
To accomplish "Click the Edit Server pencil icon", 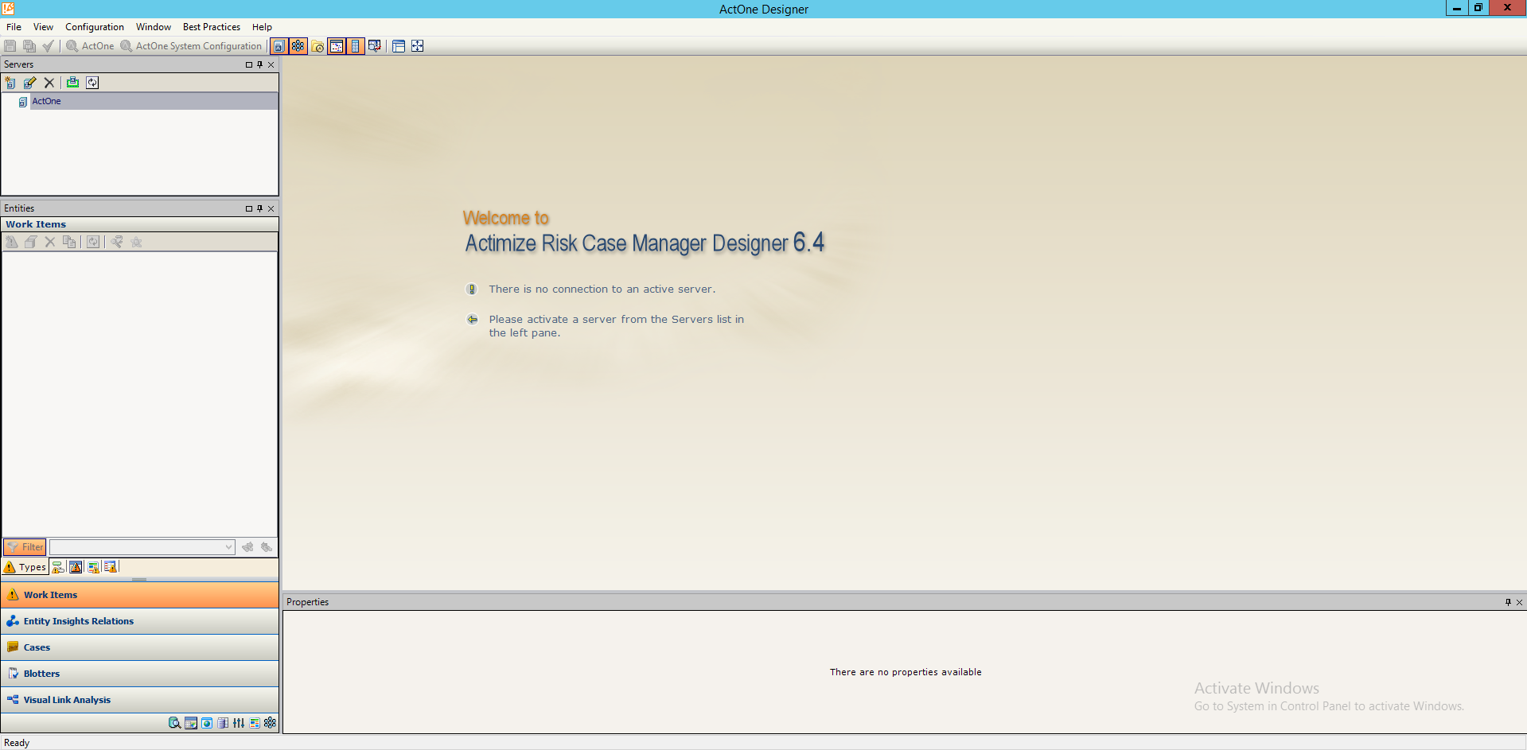I will (x=30, y=83).
